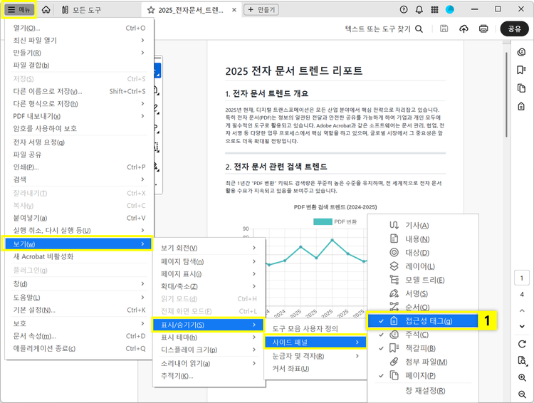Click the 공유 share button

pos(514,28)
